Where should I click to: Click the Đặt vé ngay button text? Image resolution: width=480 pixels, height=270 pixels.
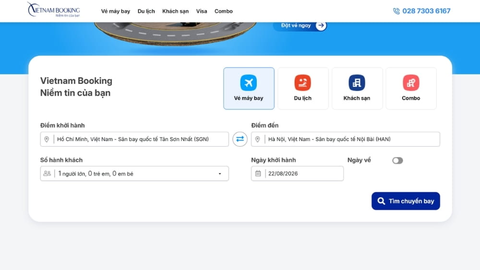296,25
